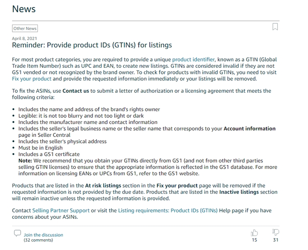This screenshot has width=308, height=250.
Task: Click the thumbs up icon
Action: tap(255, 233)
